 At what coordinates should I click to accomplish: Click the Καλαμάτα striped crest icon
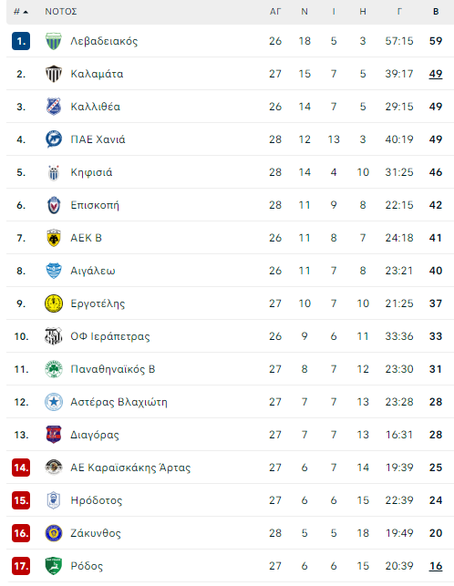(54, 74)
